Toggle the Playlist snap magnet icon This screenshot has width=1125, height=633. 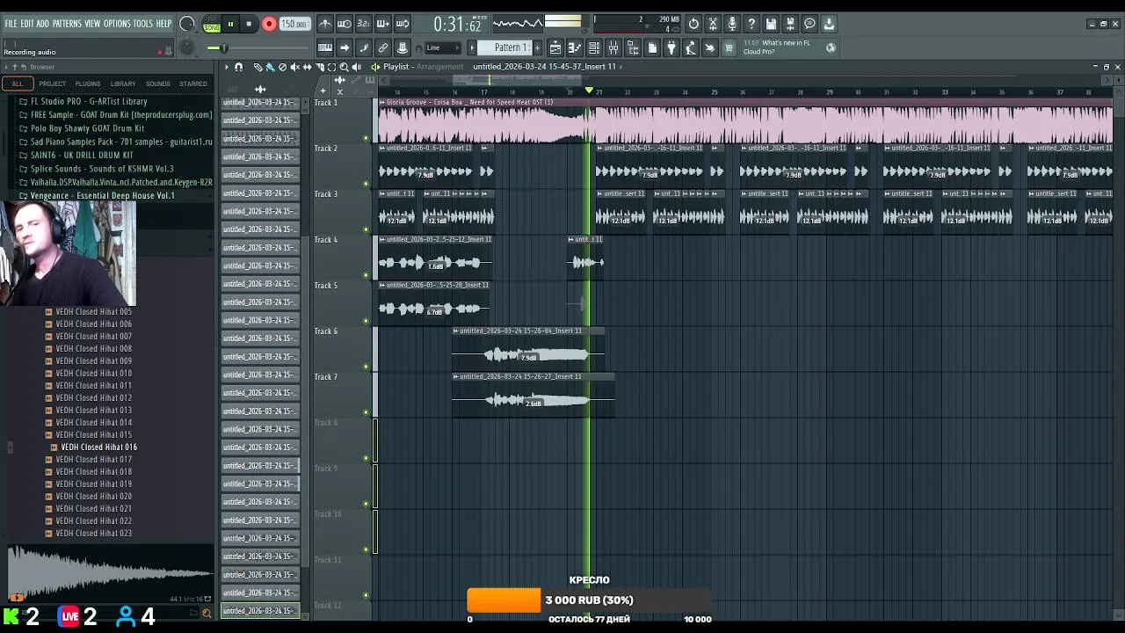point(238,67)
